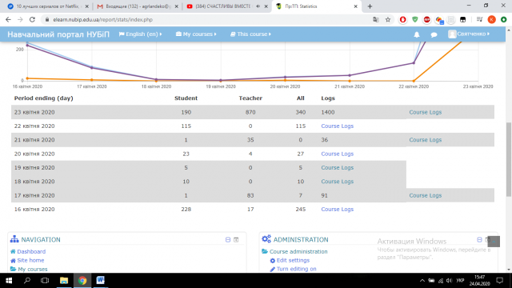Show hidden system tray icons
This screenshot has height=288, width=512.
(x=422, y=281)
